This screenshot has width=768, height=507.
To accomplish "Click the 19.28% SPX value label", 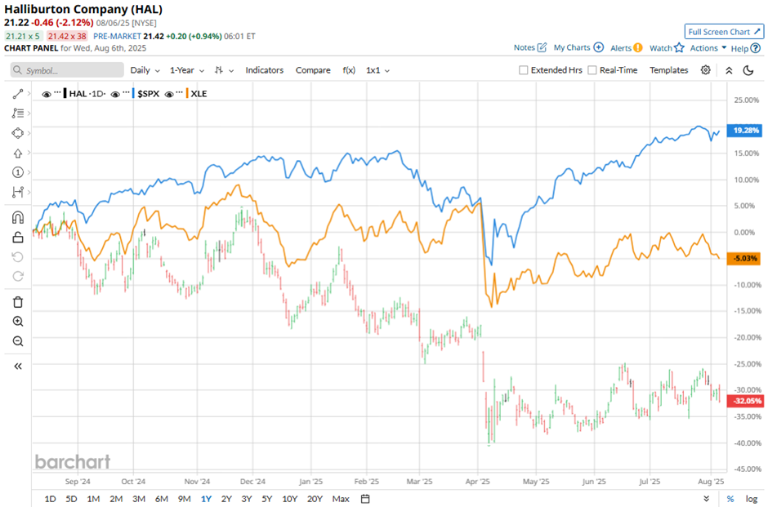I will (744, 130).
